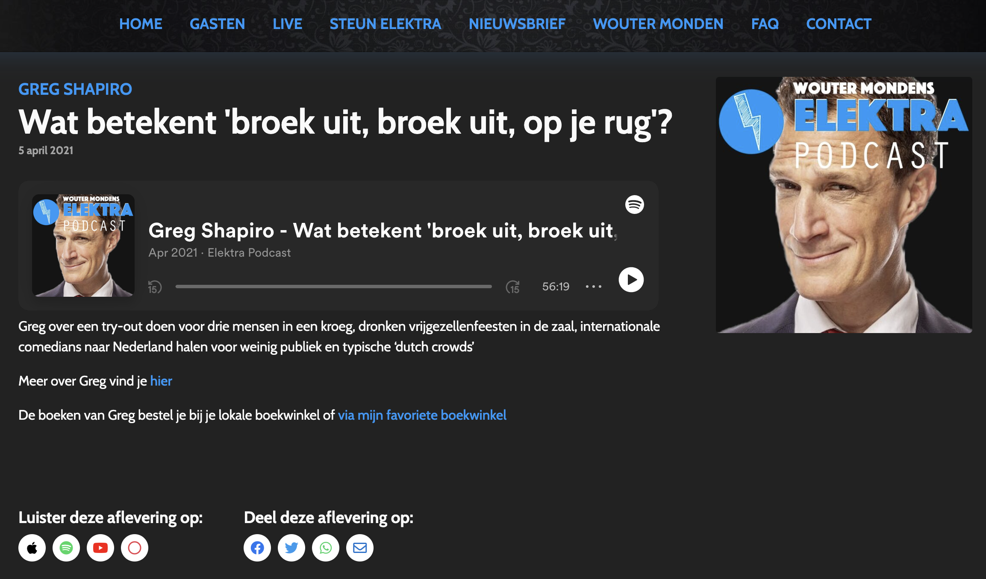The image size is (986, 579).
Task: Open the GASTEN menu item
Action: point(218,24)
